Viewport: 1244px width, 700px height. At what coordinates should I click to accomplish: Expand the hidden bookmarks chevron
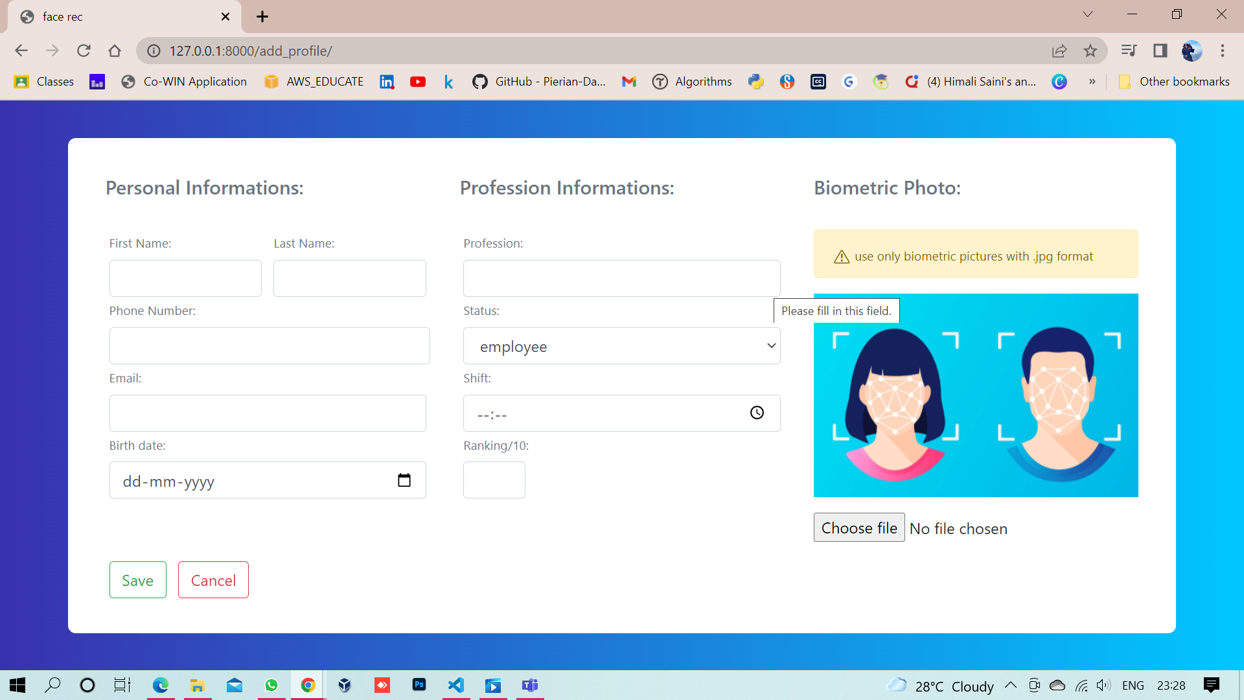pos(1092,82)
